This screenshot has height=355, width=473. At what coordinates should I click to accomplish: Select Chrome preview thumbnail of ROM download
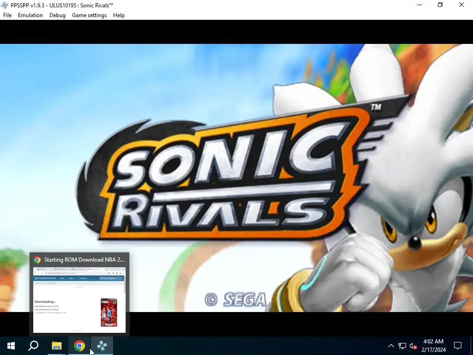coord(79,300)
